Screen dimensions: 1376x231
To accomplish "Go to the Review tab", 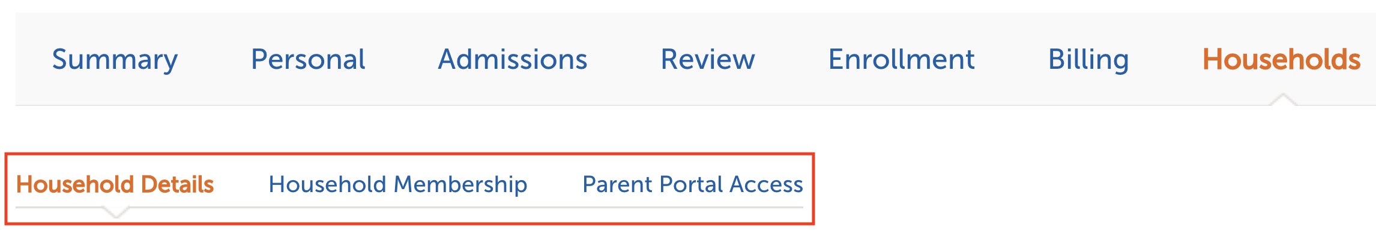I will [708, 60].
